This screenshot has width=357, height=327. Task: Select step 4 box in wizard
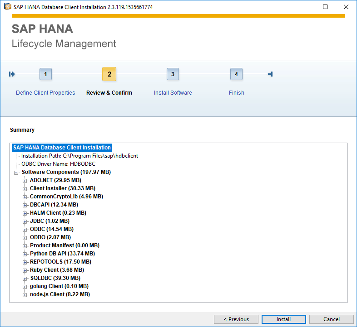coord(236,74)
